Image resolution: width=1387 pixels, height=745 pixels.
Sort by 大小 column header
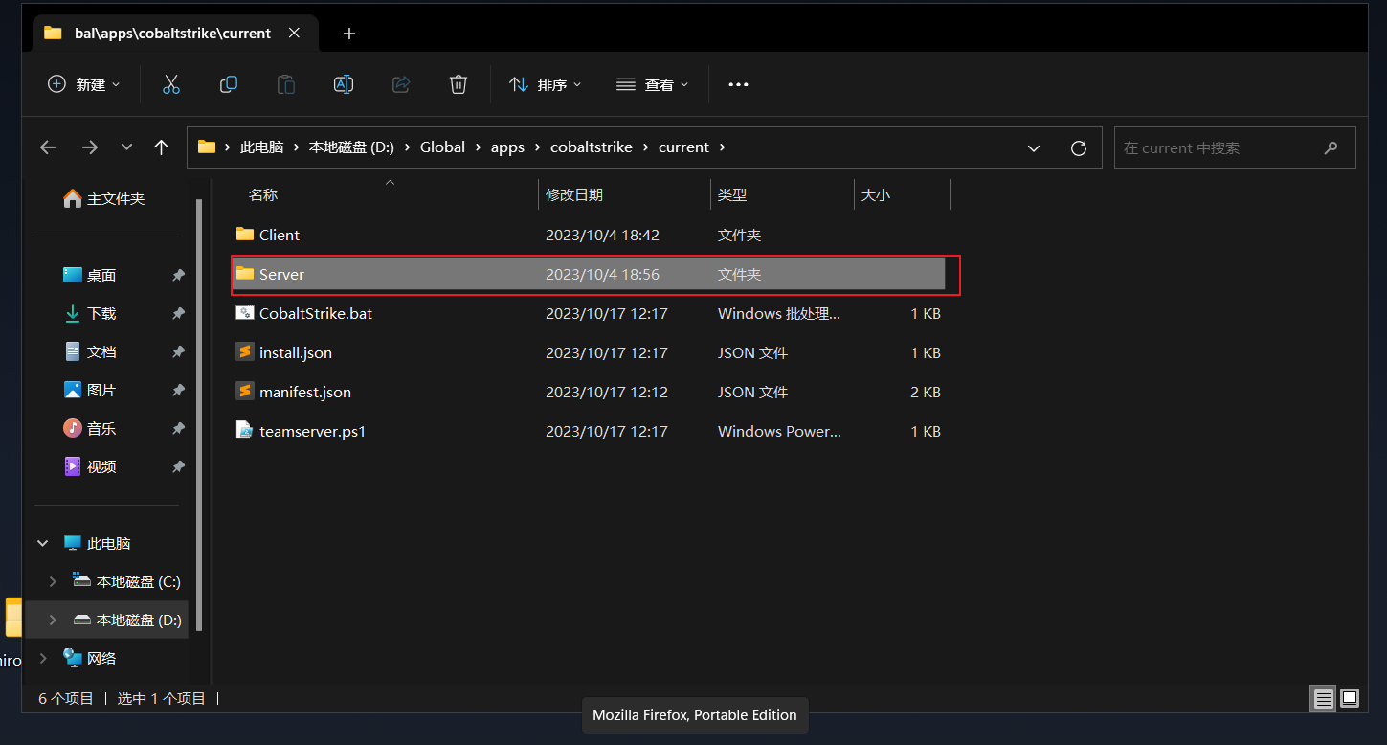(902, 194)
